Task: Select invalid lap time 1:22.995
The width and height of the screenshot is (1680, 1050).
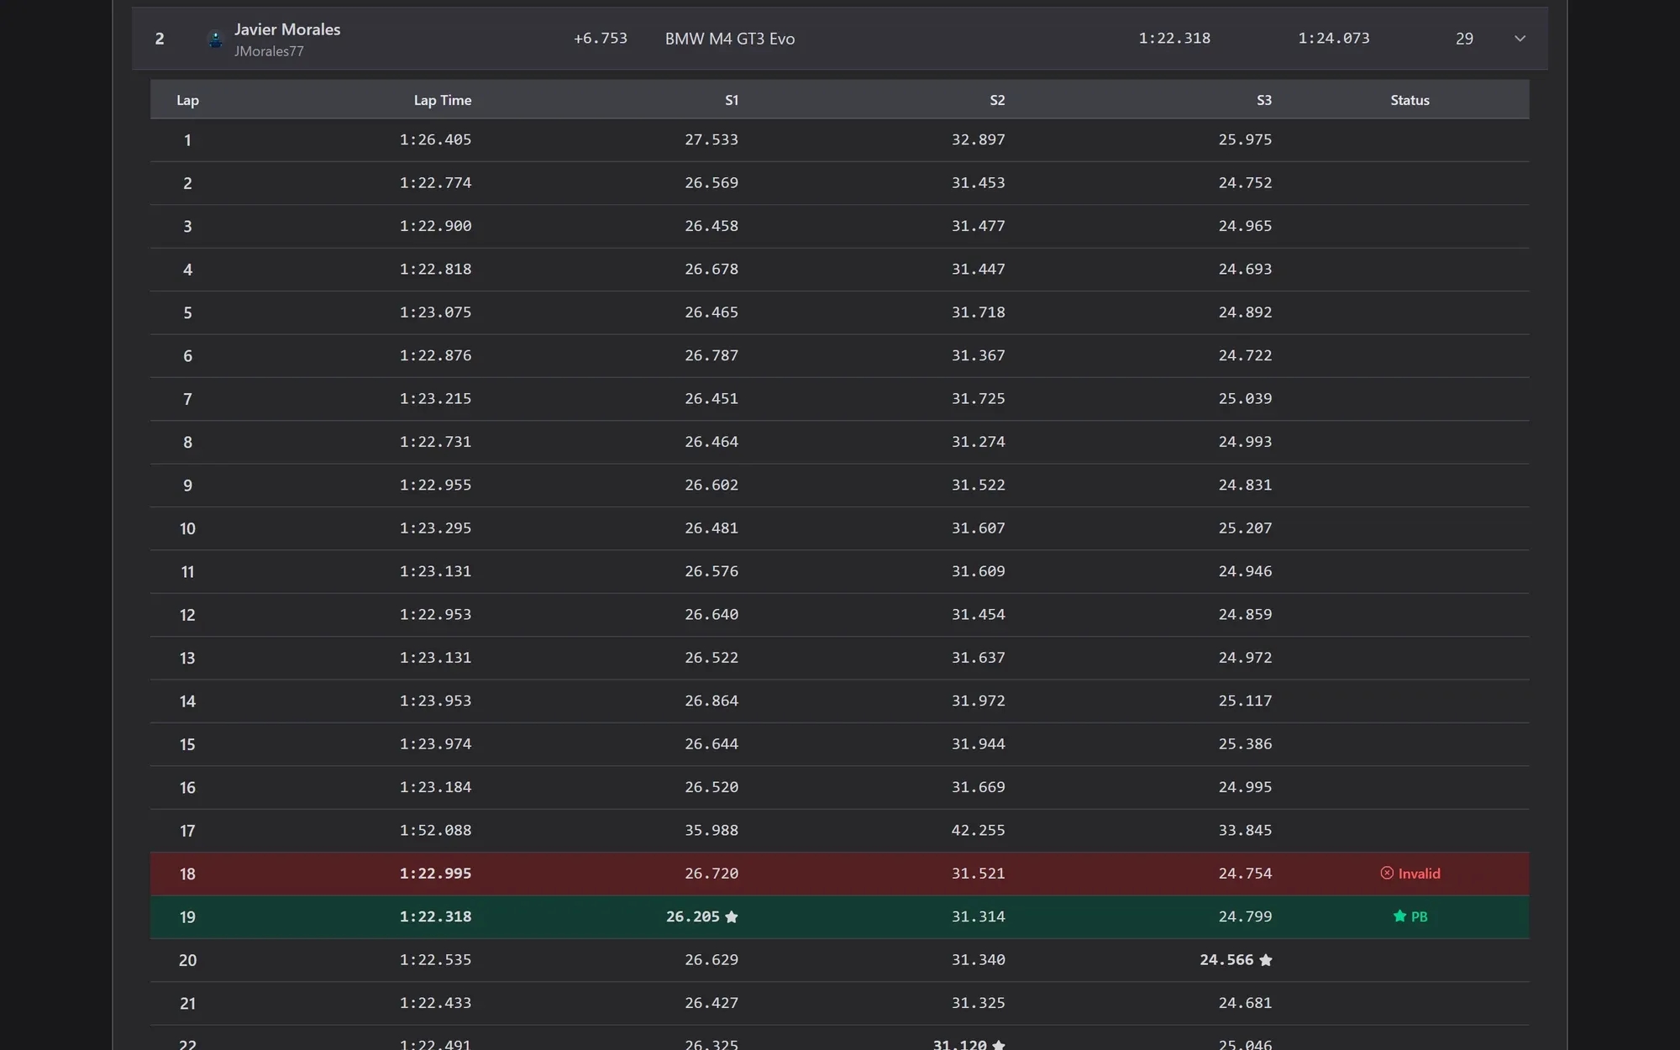Action: click(435, 874)
